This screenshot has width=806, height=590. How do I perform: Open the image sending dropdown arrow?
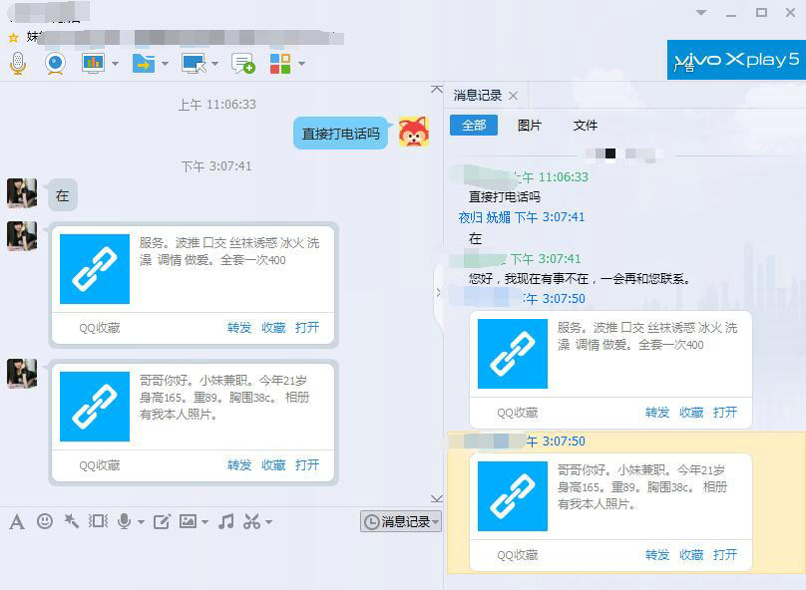[202, 519]
